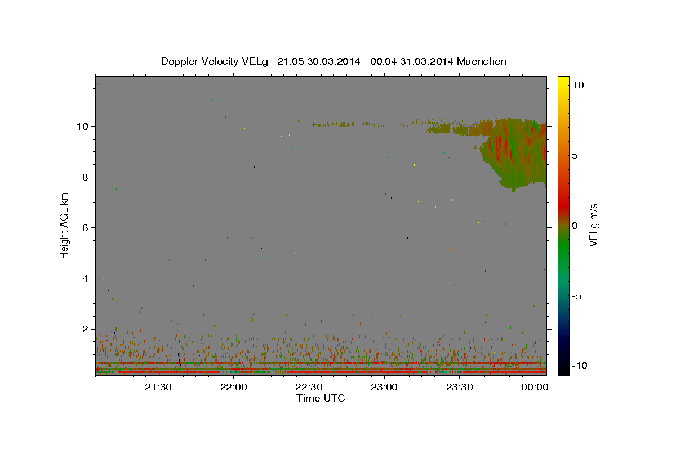Click the colorbar label 5
676x450 pixels.
[x=575, y=155]
